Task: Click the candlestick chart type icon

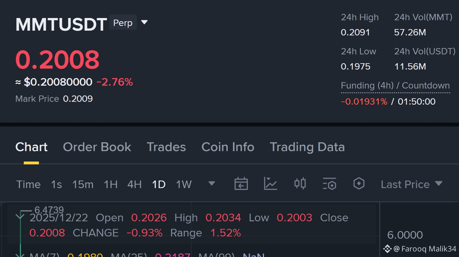Action: tap(300, 184)
